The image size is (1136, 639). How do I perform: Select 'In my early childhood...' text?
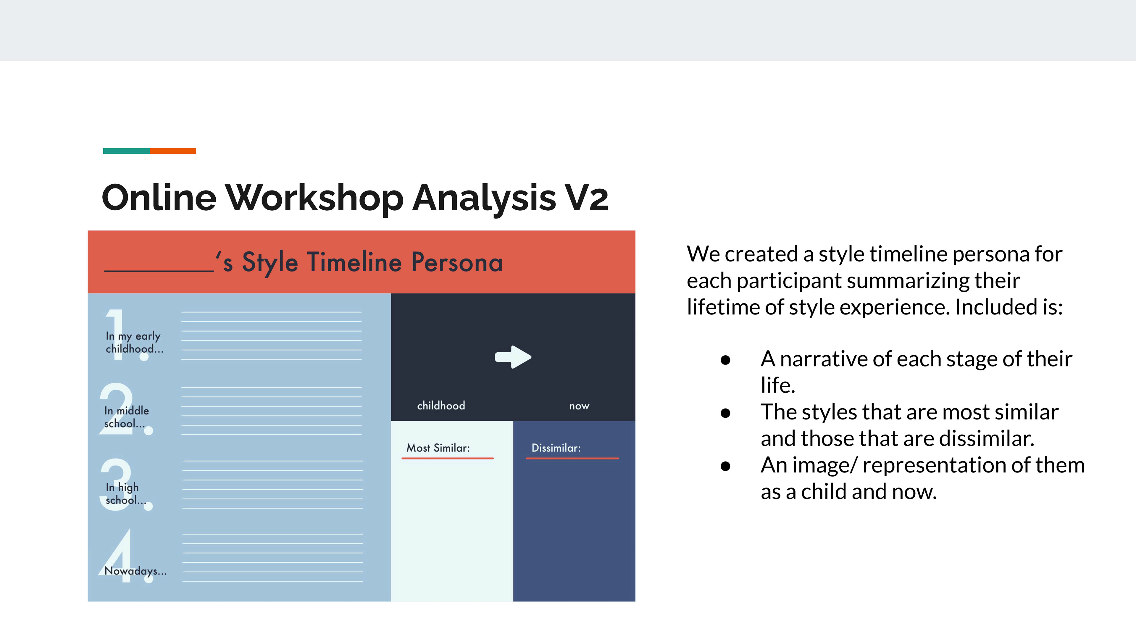coord(135,342)
